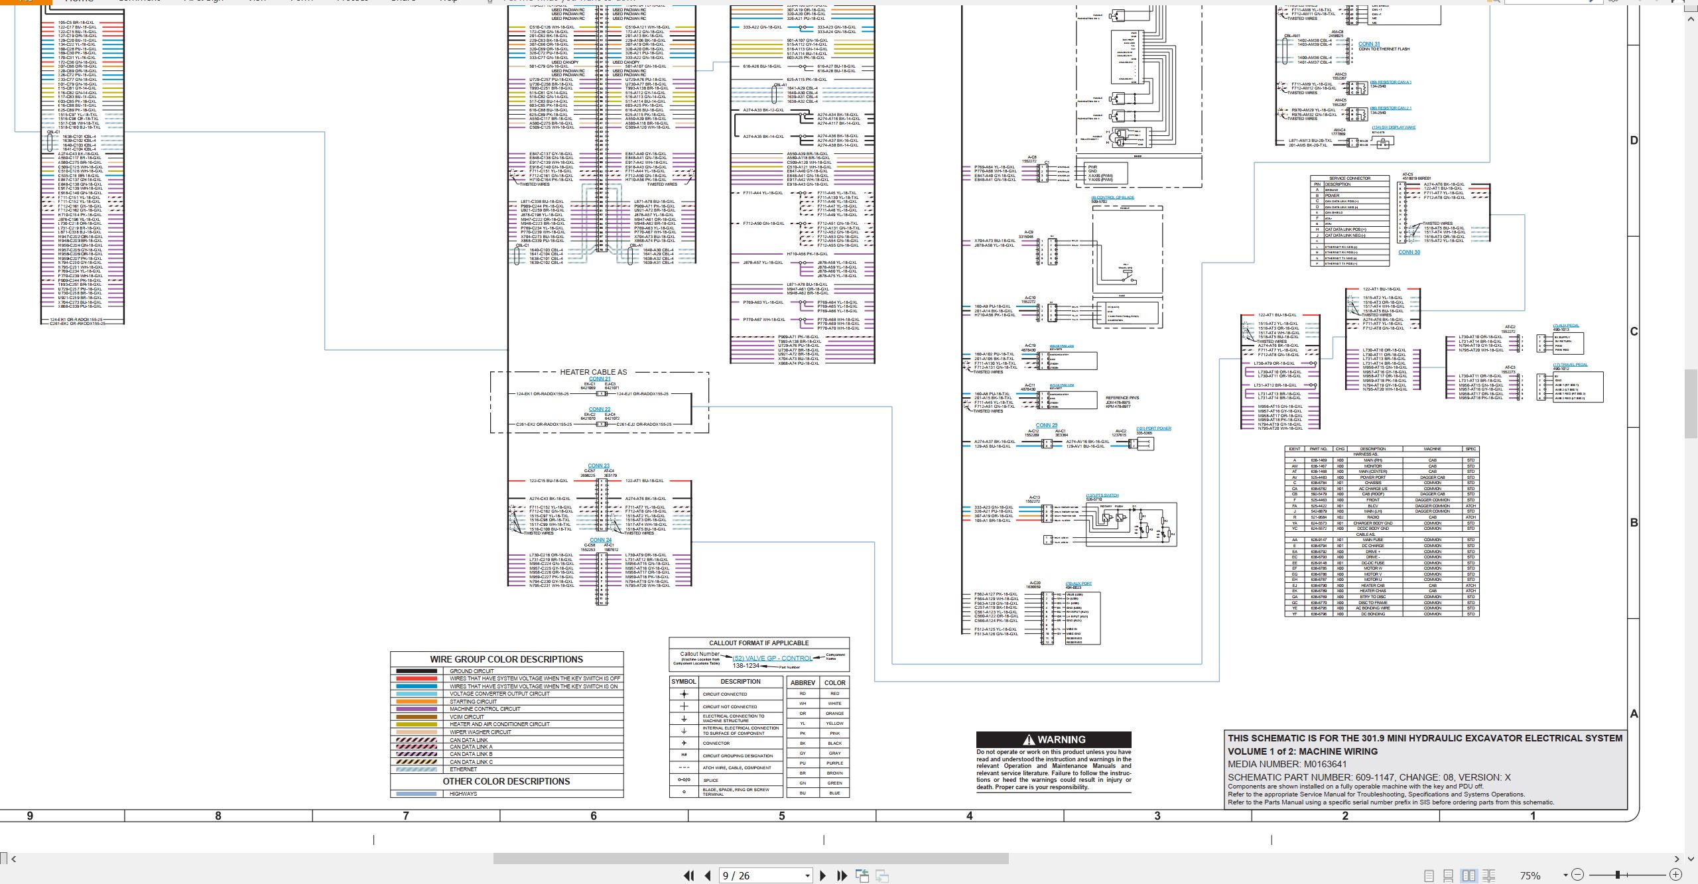This screenshot has height=884, width=1698.
Task: Click the vertical scrollbar thumb
Action: coord(1691,403)
